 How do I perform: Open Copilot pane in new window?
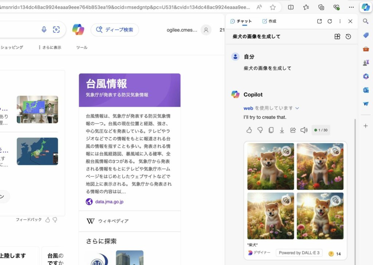319,22
